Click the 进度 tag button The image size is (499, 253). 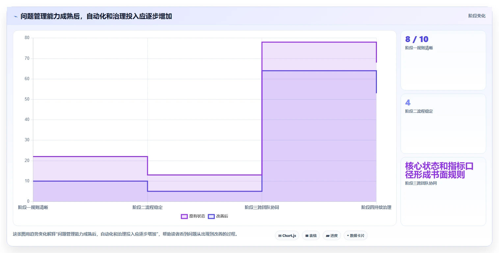[x=332, y=236]
